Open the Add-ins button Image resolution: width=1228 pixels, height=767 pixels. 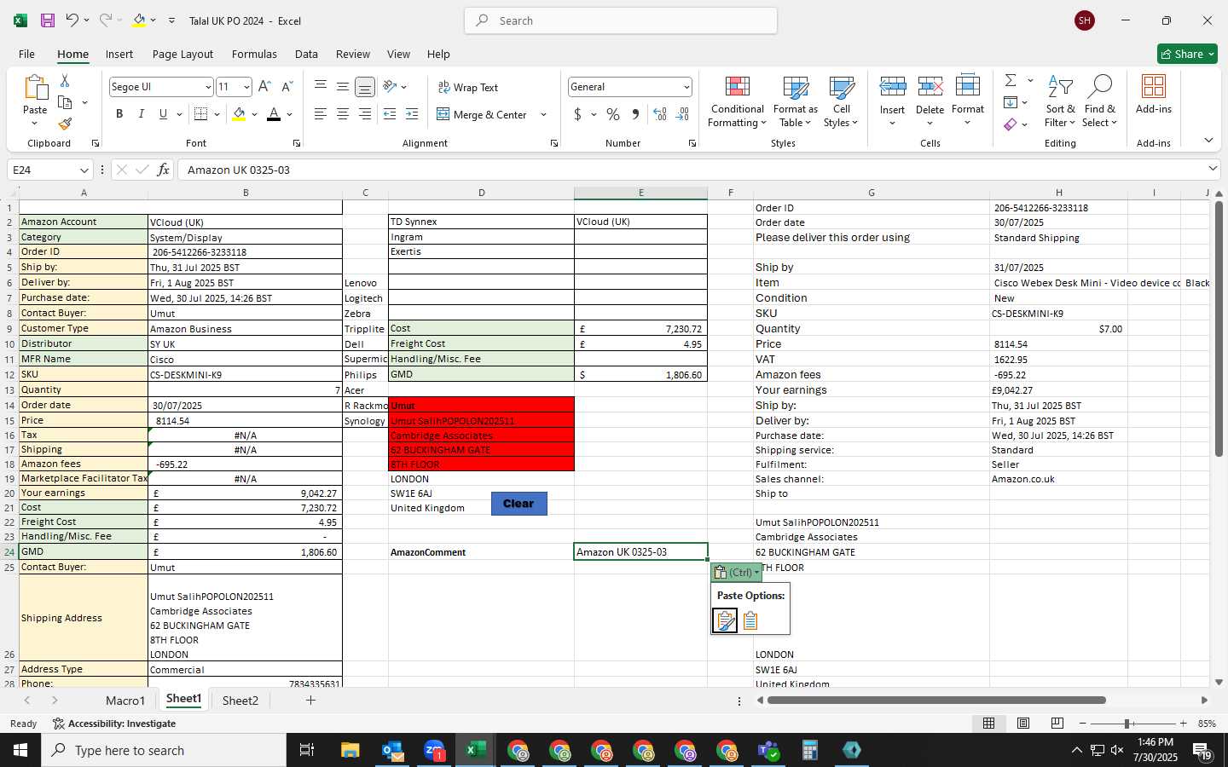coord(1154,95)
